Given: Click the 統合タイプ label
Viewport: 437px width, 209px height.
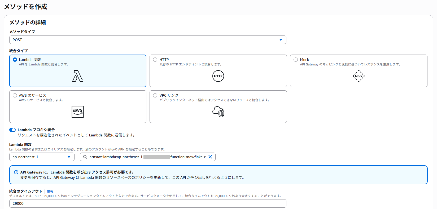Looking at the screenshot, I should (18, 51).
